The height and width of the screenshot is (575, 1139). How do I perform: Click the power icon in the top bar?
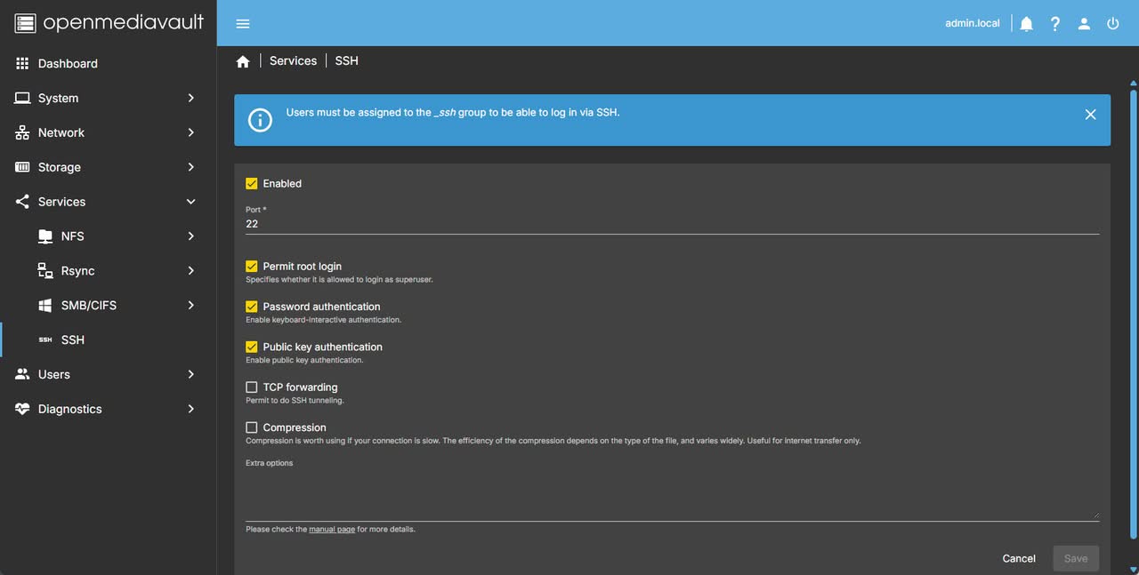[1112, 24]
